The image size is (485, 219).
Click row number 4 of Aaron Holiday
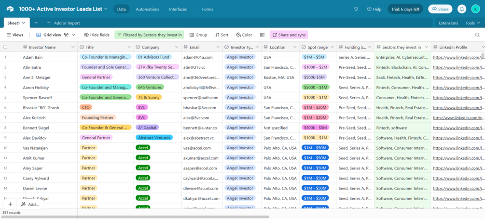(x=5, y=87)
